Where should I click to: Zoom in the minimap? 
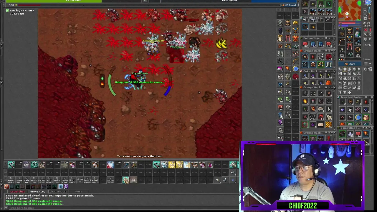click(x=365, y=14)
